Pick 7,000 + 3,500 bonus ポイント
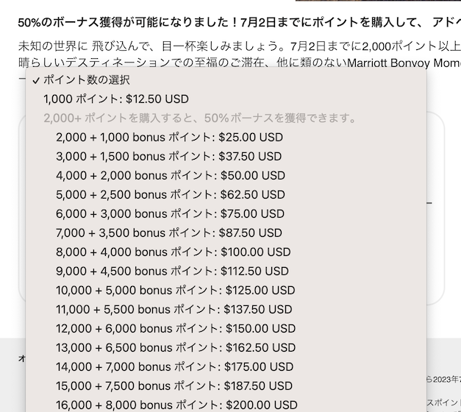Viewport: 461px width, 412px height. pos(226,233)
